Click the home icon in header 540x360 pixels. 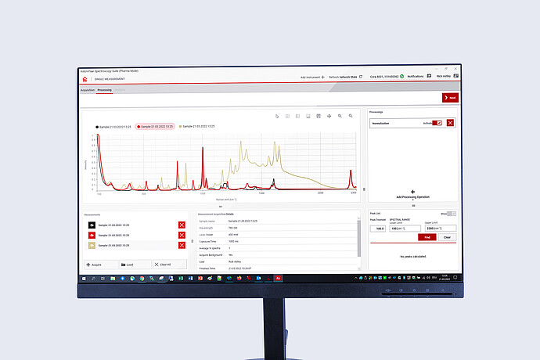[85, 77]
